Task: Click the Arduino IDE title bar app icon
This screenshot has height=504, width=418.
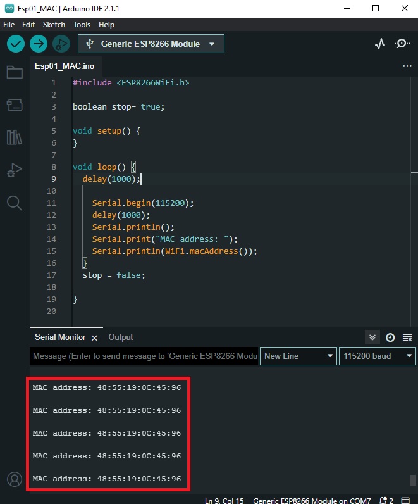Action: pos(9,9)
